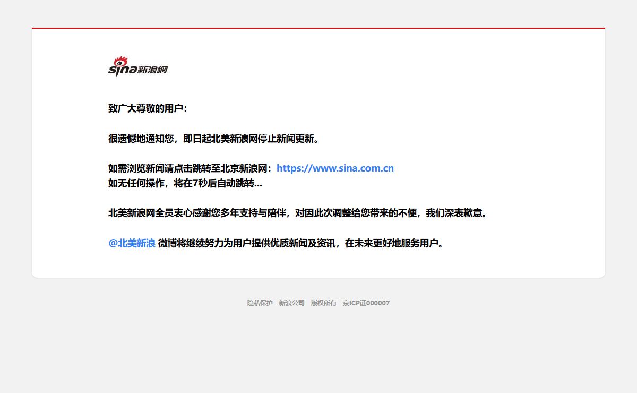The height and width of the screenshot is (393, 637).
Task: Open the 隐私保护 footer link
Action: (260, 303)
